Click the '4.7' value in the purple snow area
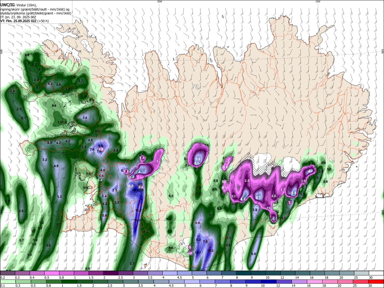 tap(311, 171)
